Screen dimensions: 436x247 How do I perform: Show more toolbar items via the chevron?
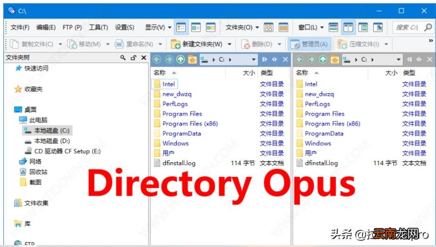[x=431, y=41]
